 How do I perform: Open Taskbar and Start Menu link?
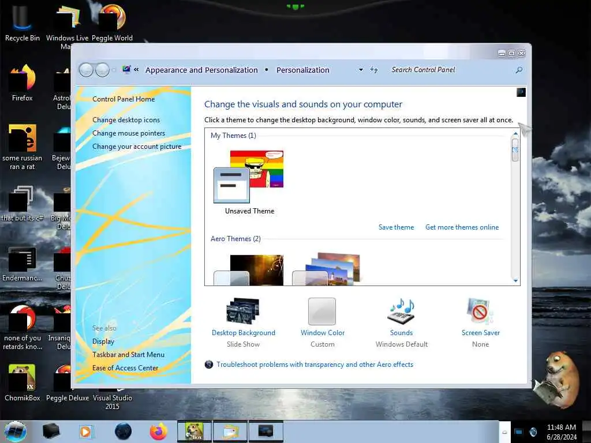128,355
